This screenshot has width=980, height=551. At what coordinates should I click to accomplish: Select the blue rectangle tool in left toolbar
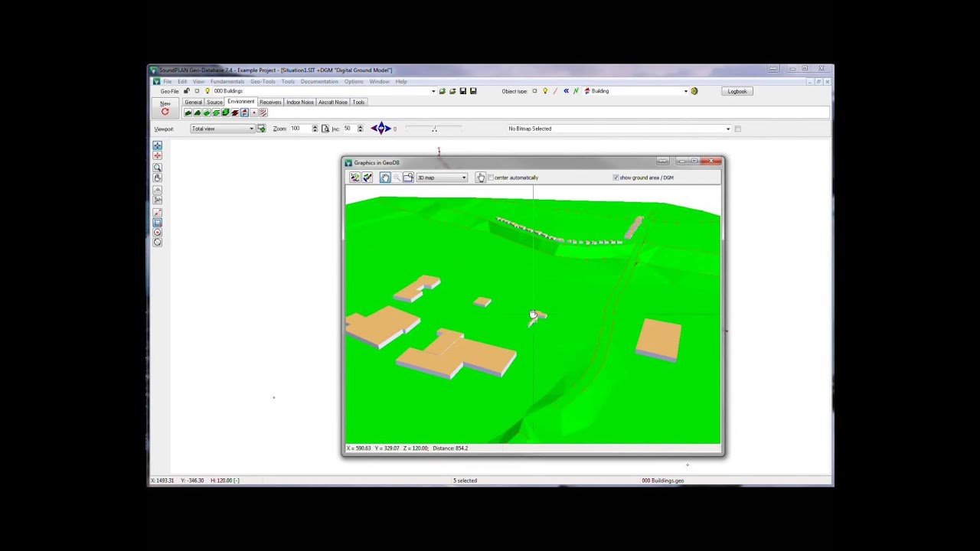(157, 223)
